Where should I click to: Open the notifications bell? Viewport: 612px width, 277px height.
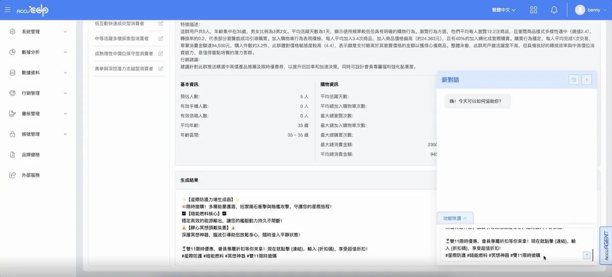pyautogui.click(x=554, y=10)
